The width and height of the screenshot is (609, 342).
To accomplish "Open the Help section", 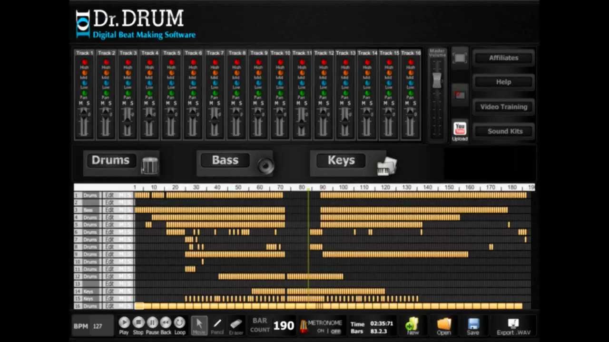I will click(503, 82).
